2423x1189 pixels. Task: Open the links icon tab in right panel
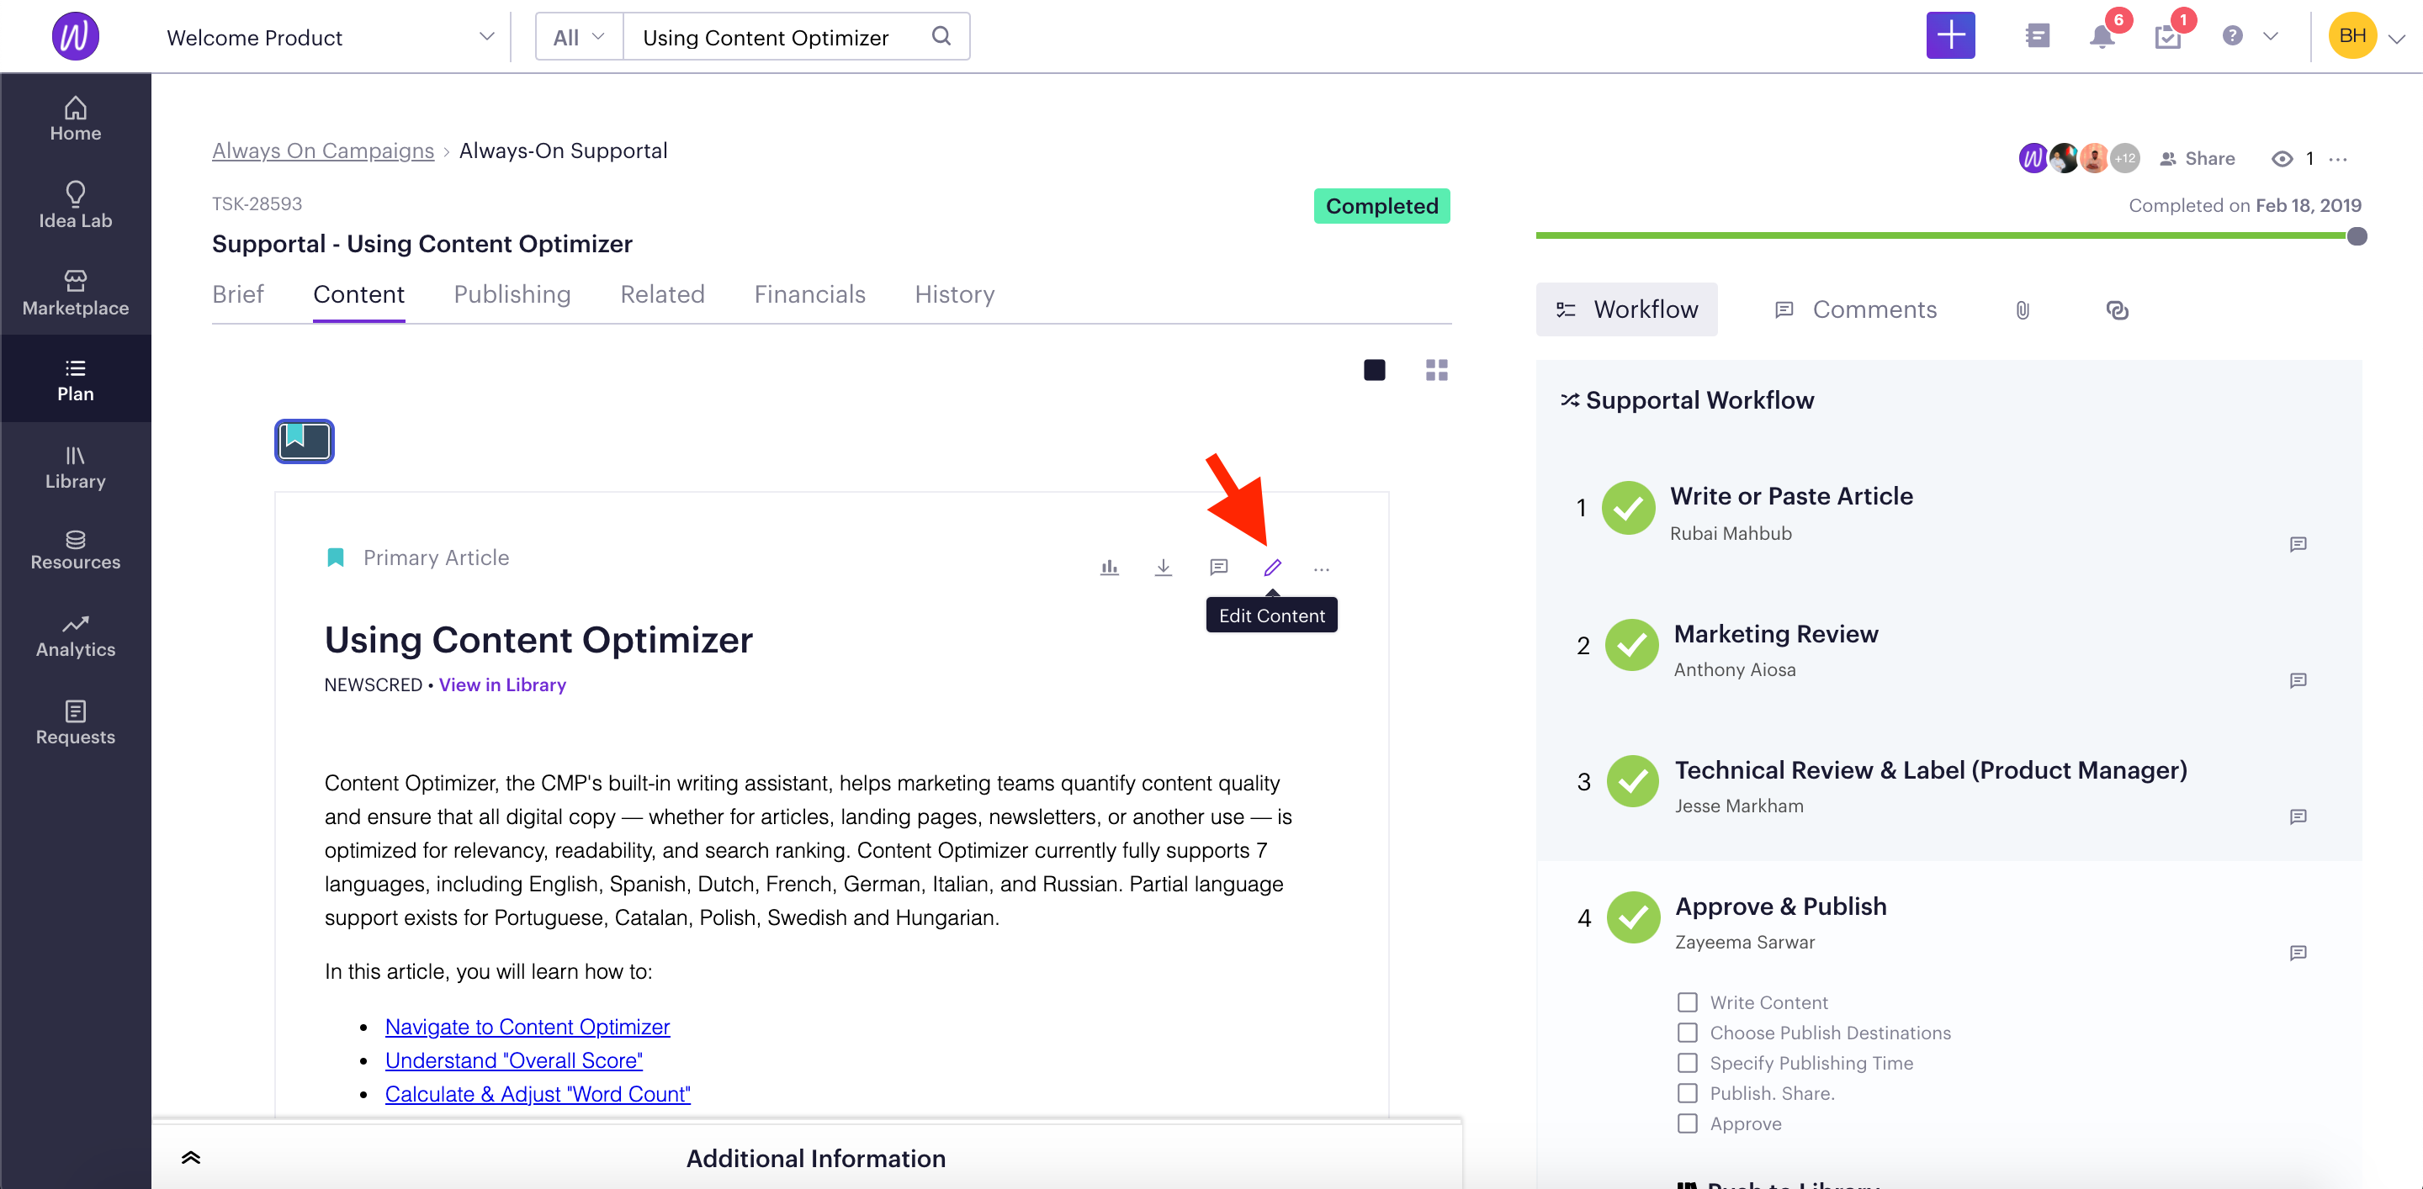(2117, 309)
